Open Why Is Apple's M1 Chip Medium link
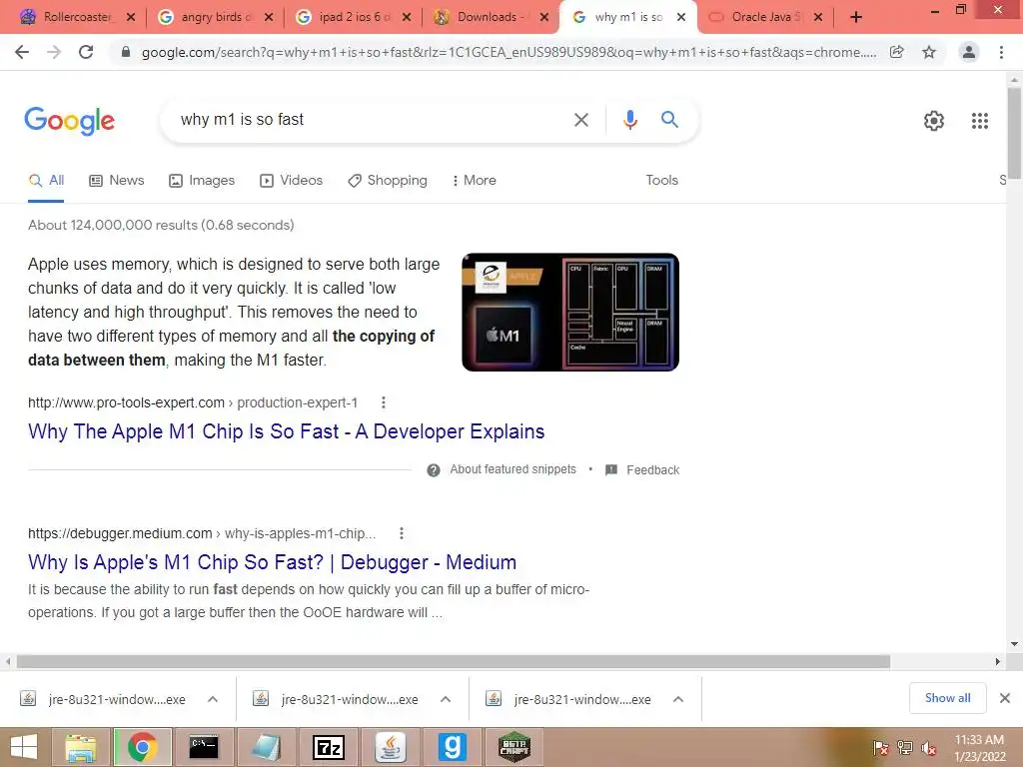Viewport: 1023px width, 767px height. [x=272, y=562]
